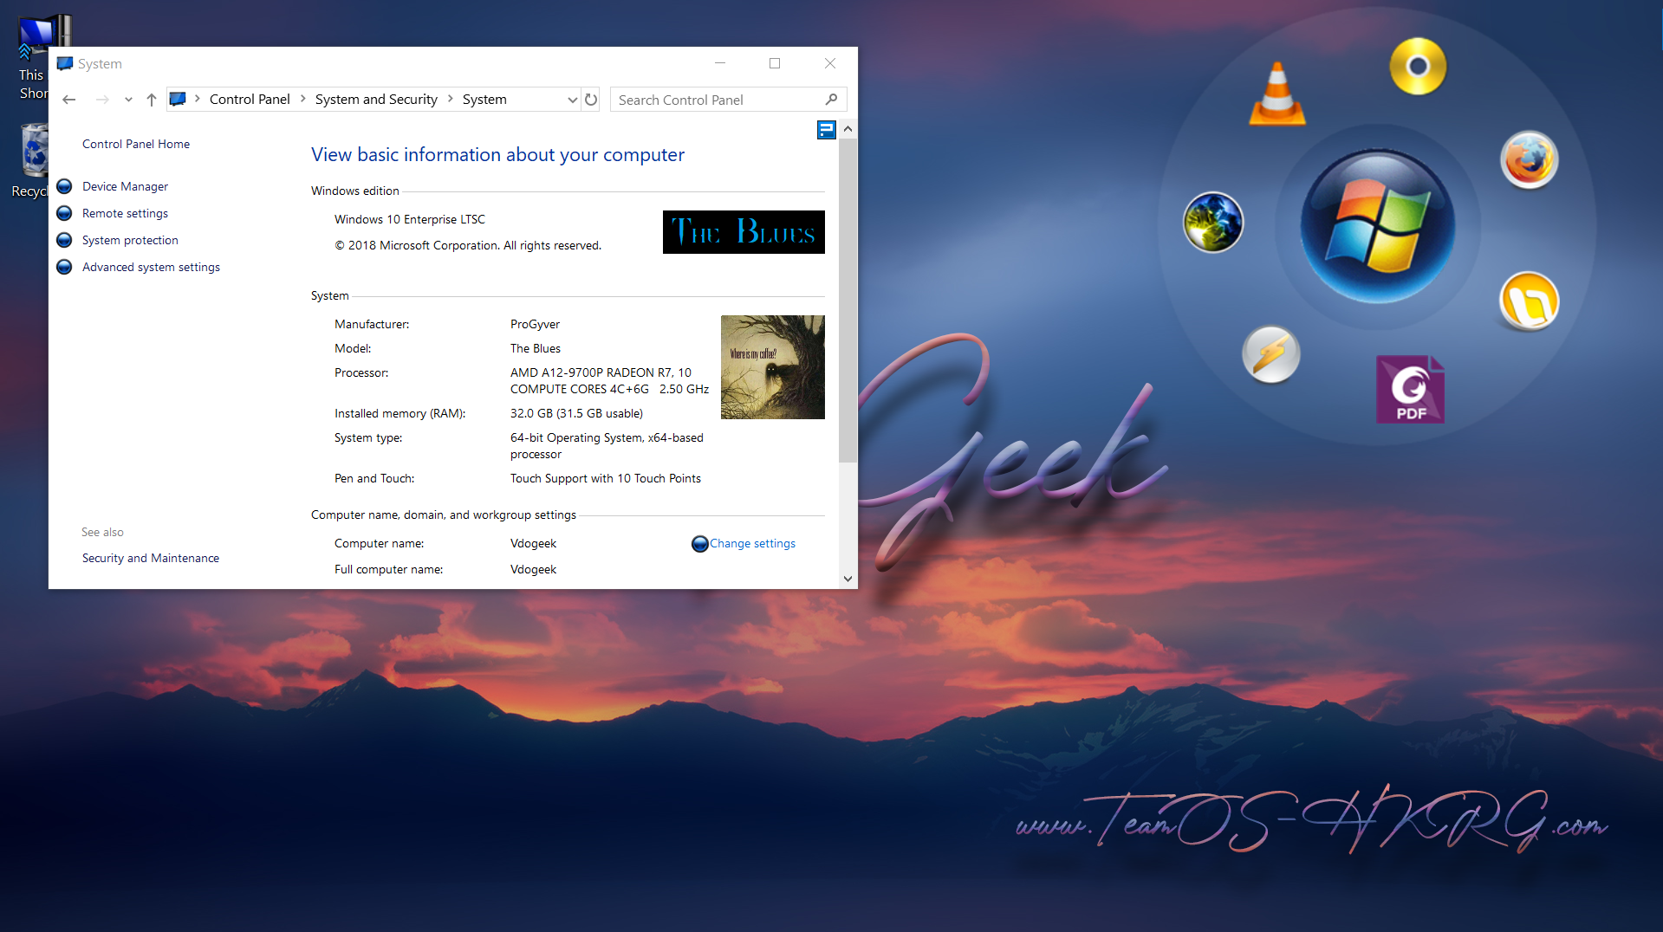This screenshot has height=932, width=1663.
Task: Click the Search Control Panel field
Action: (718, 100)
